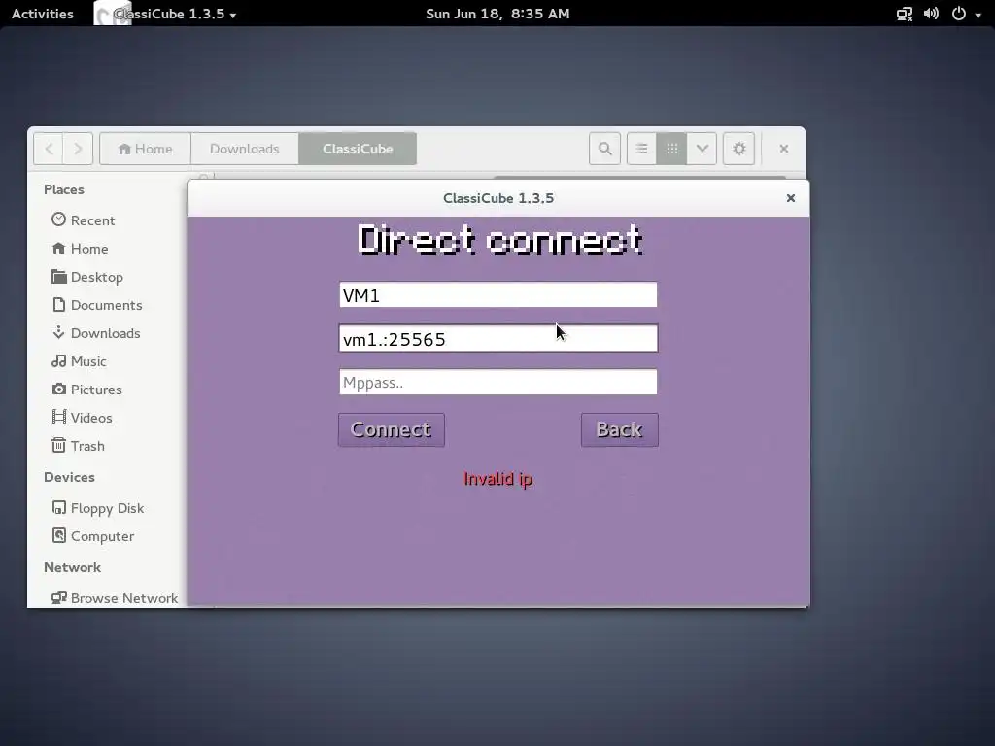
Task: Open the gear settings menu in Files
Action: tap(738, 149)
